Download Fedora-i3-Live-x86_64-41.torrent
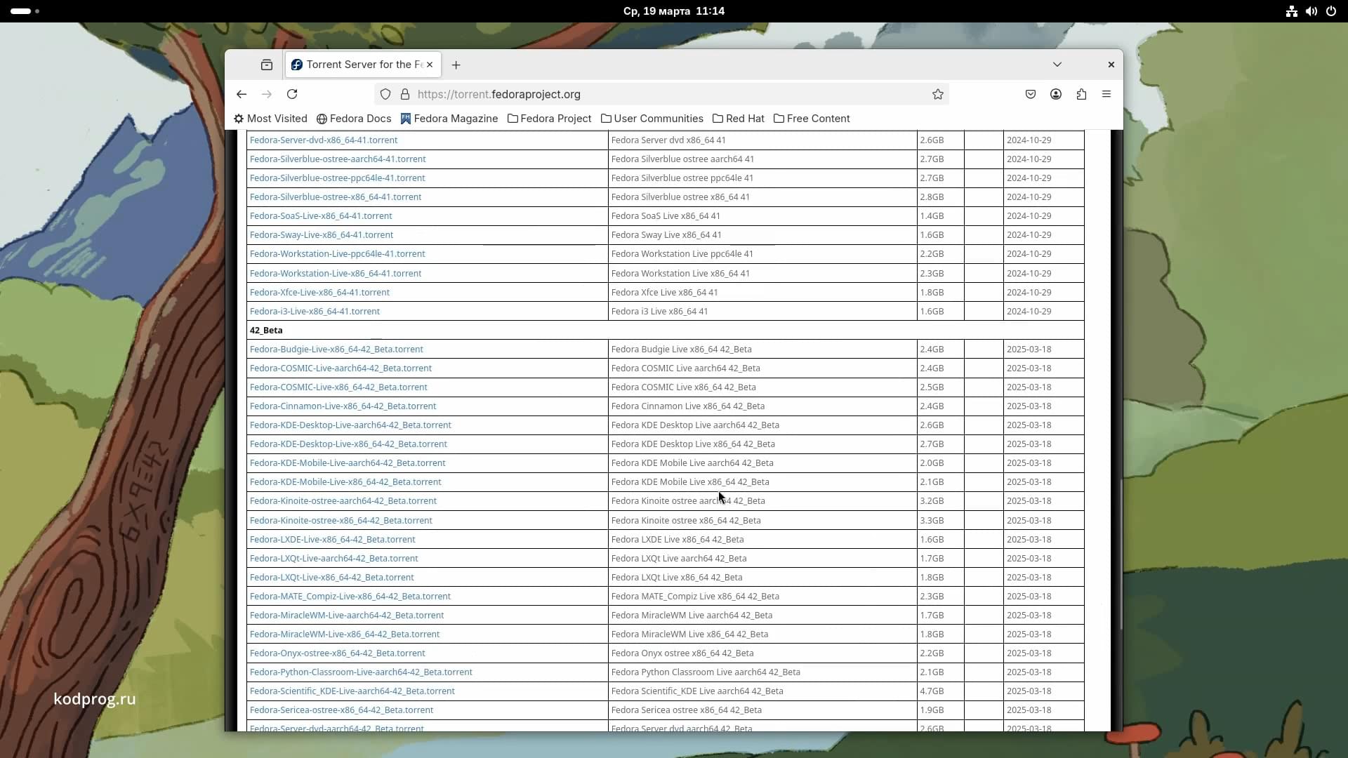Screen dimensions: 1348x758 tap(315, 312)
